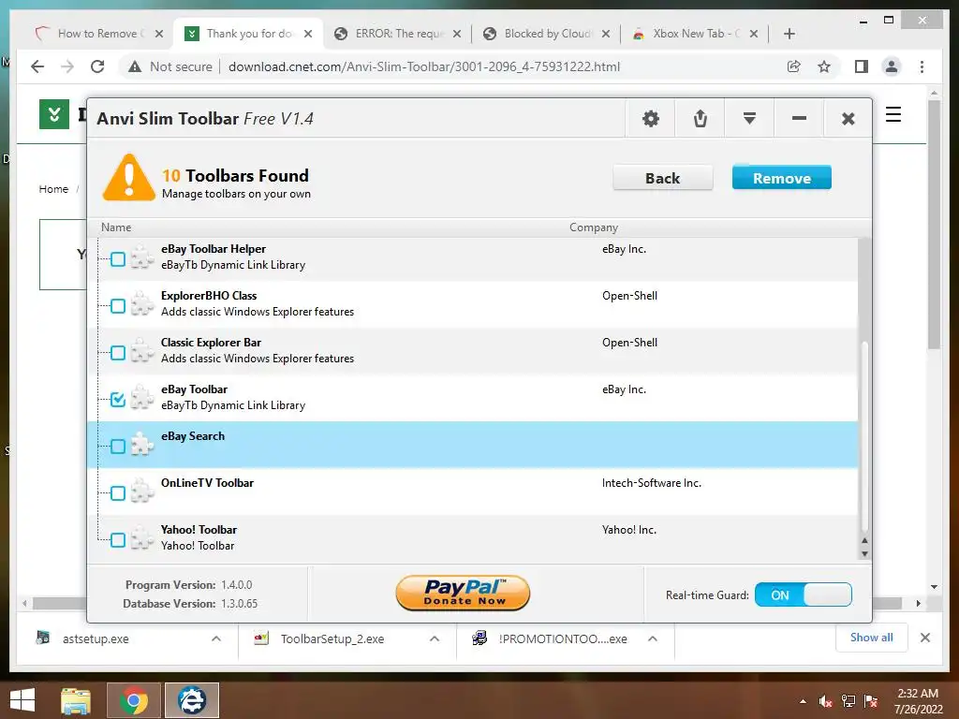Go back in Chrome browser
The image size is (959, 719).
(37, 66)
